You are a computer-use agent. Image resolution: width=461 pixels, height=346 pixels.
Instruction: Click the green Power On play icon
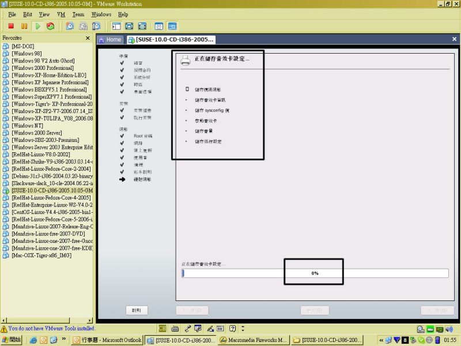pos(37,26)
